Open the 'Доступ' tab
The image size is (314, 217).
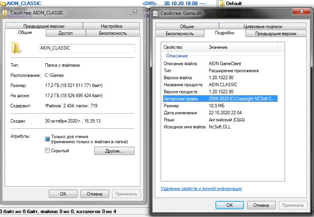coord(65,33)
